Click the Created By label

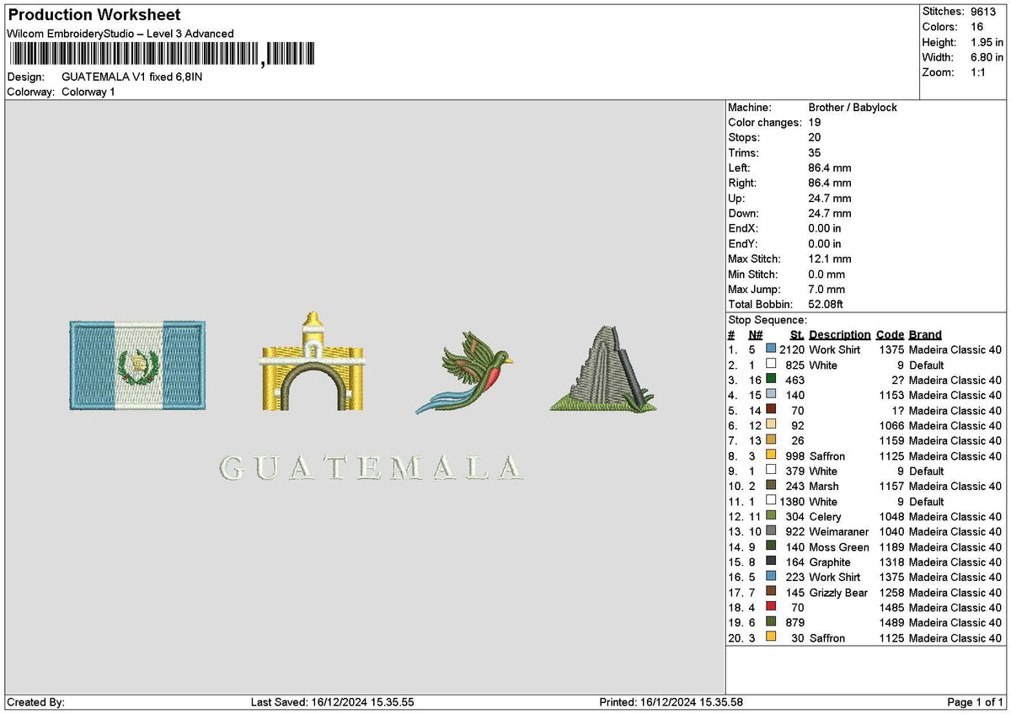[x=35, y=702]
